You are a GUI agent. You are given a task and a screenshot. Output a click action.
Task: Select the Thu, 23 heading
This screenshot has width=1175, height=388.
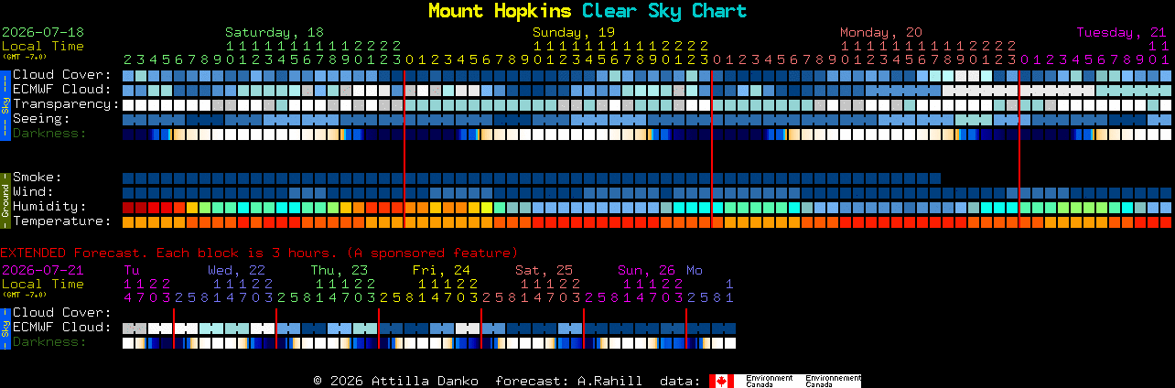click(x=339, y=270)
